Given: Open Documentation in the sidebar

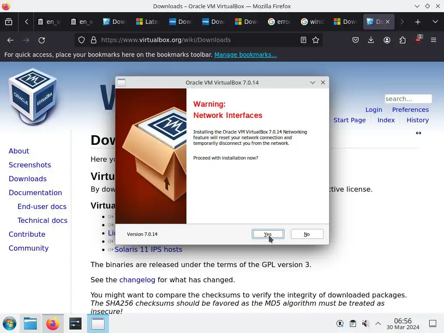Looking at the screenshot, I should [36, 193].
